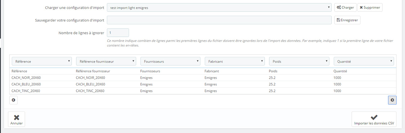Open the Poids column mapping dropdown

tap(299, 61)
